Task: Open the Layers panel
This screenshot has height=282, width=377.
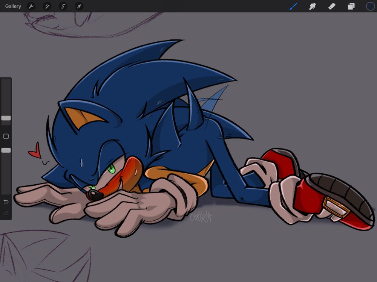Action: (351, 6)
